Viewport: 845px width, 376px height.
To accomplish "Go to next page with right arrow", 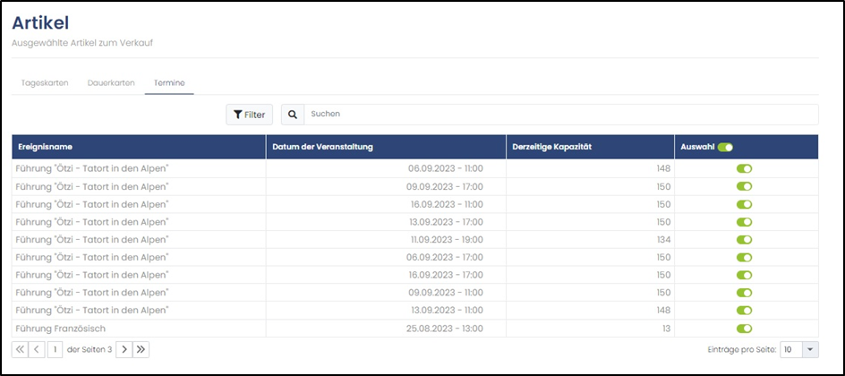I will tap(124, 350).
